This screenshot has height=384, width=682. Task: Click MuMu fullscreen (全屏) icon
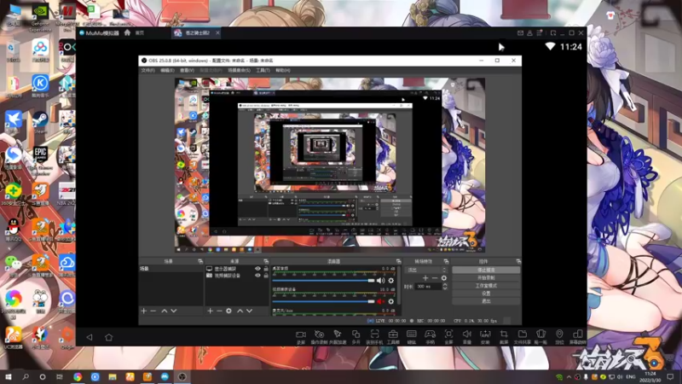coord(448,334)
